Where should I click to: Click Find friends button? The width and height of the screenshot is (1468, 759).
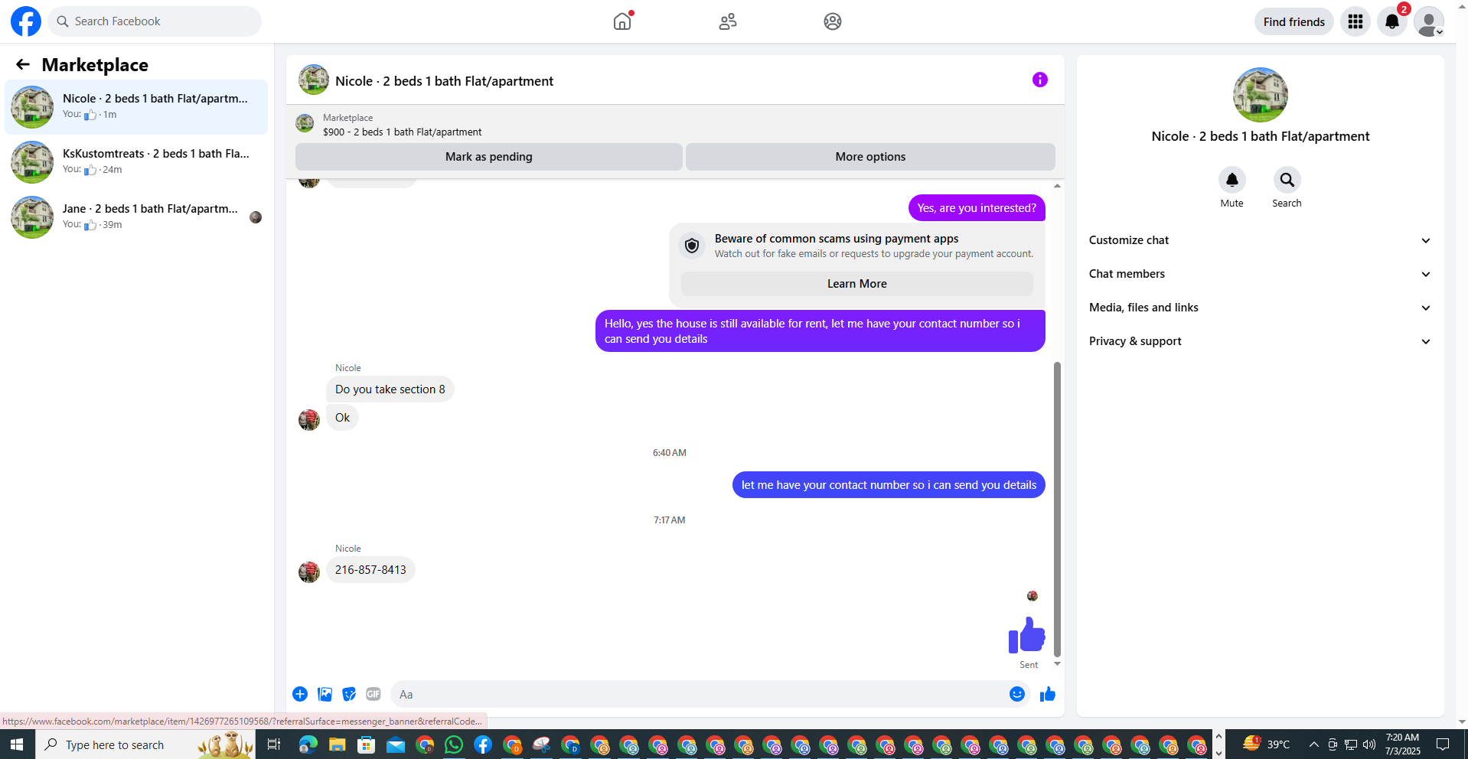point(1293,21)
